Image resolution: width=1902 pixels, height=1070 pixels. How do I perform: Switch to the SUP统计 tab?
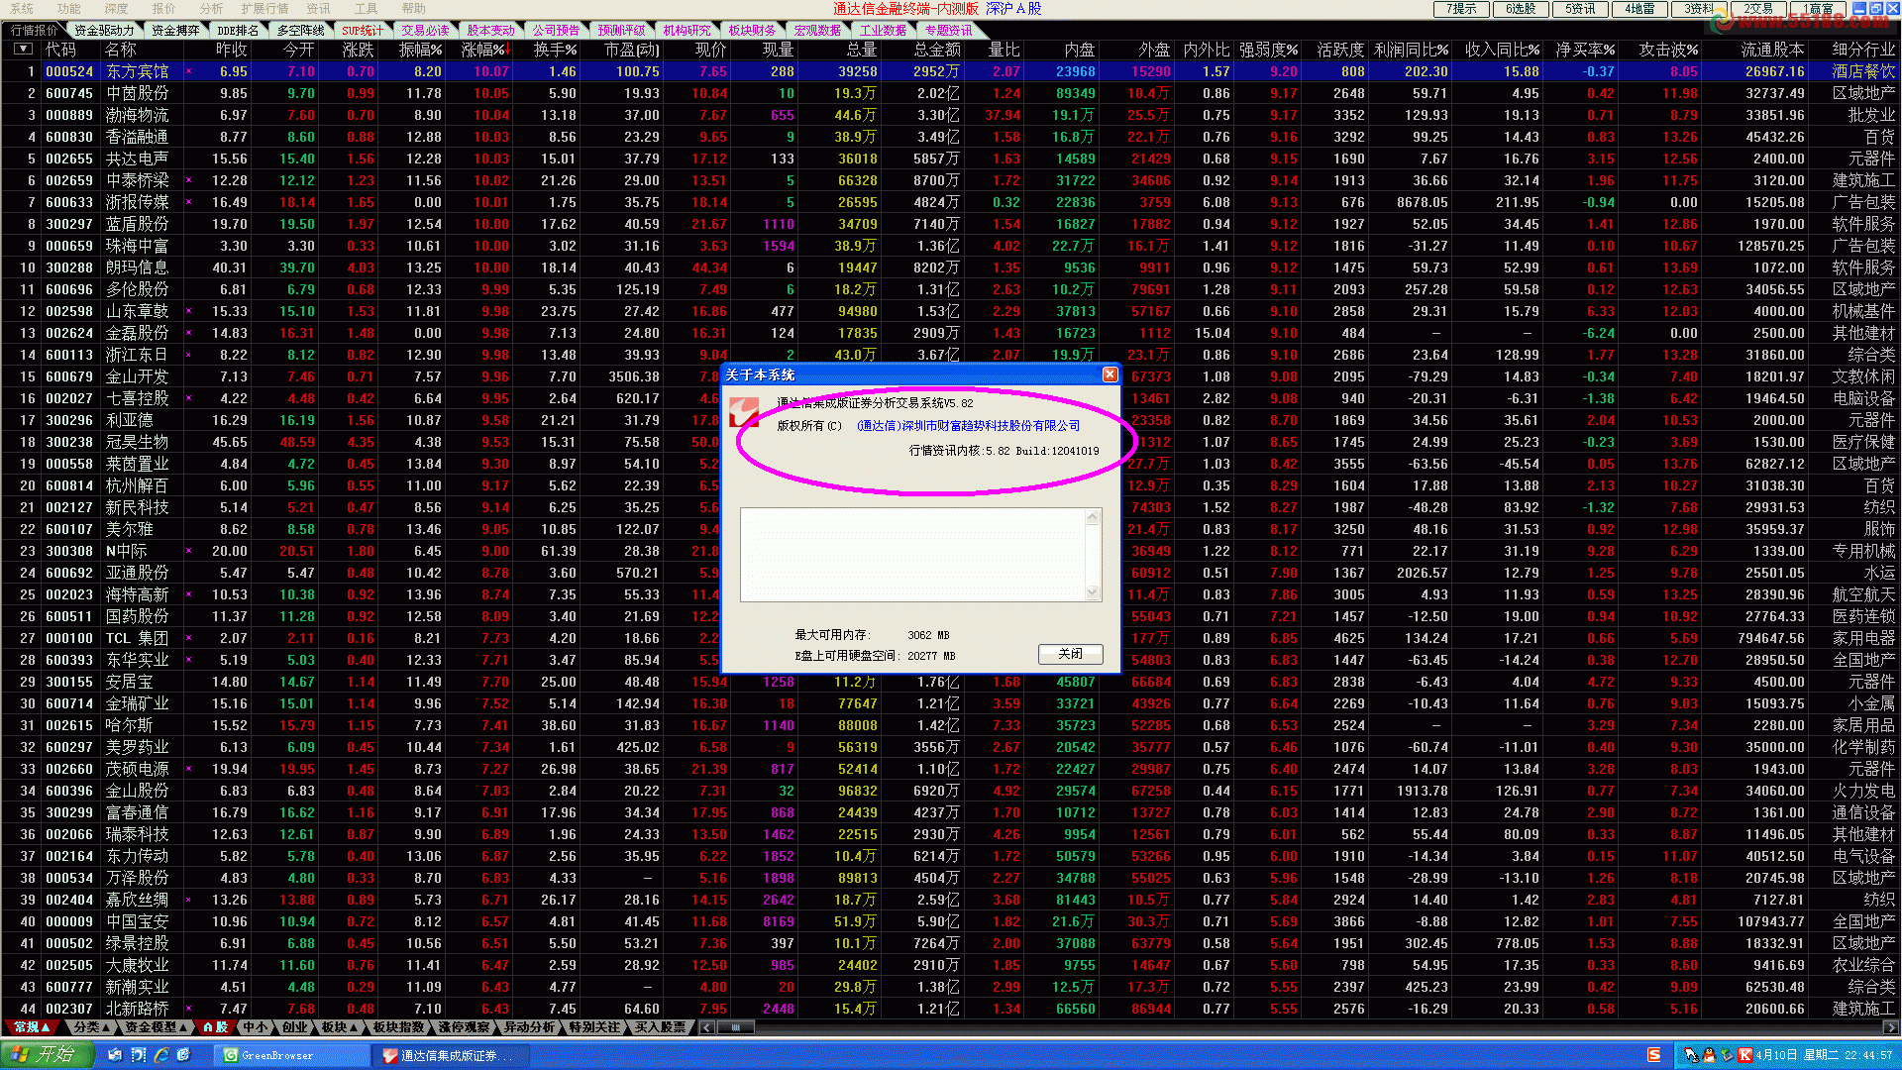coord(363,31)
